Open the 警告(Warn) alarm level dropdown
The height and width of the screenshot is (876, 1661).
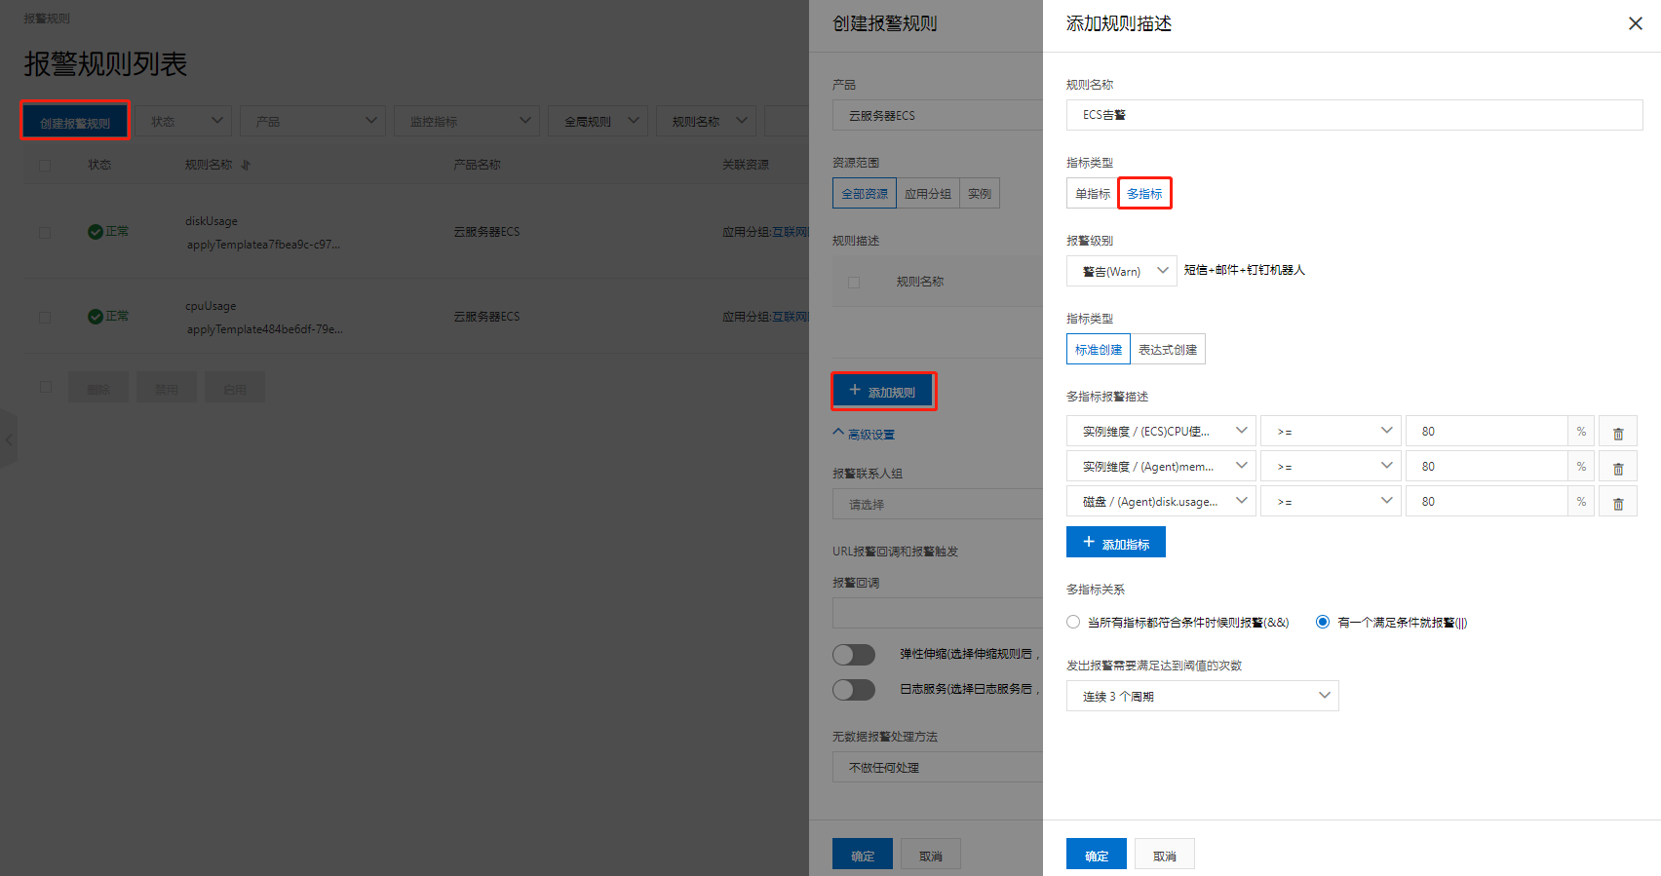(x=1121, y=271)
